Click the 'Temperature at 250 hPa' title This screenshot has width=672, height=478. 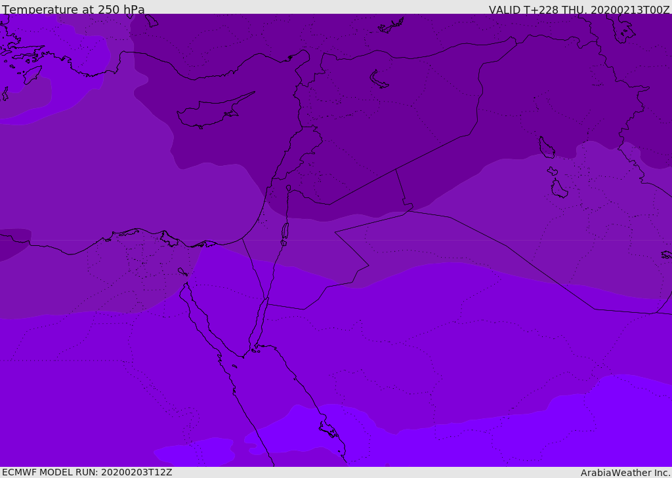pos(73,9)
